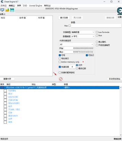Toggle the 开启变速精灵 checkbox

click(x=97, y=45)
